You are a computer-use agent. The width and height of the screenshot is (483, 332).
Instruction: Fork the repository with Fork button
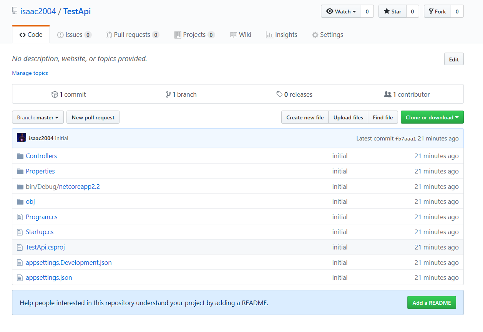point(437,12)
